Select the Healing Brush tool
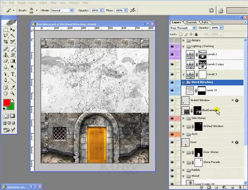The image size is (248, 190). (x=6, y=49)
